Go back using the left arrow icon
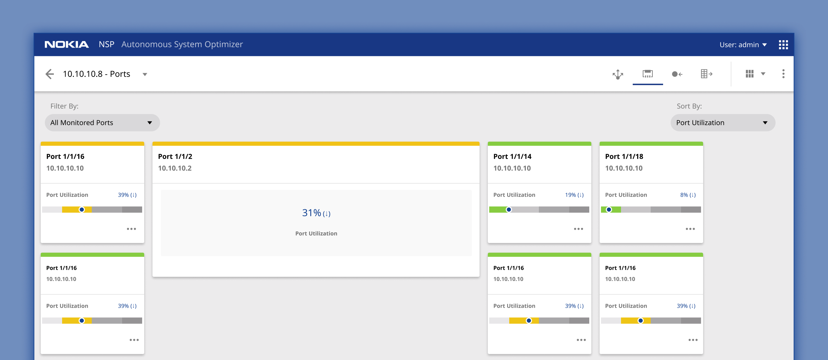 (x=50, y=74)
